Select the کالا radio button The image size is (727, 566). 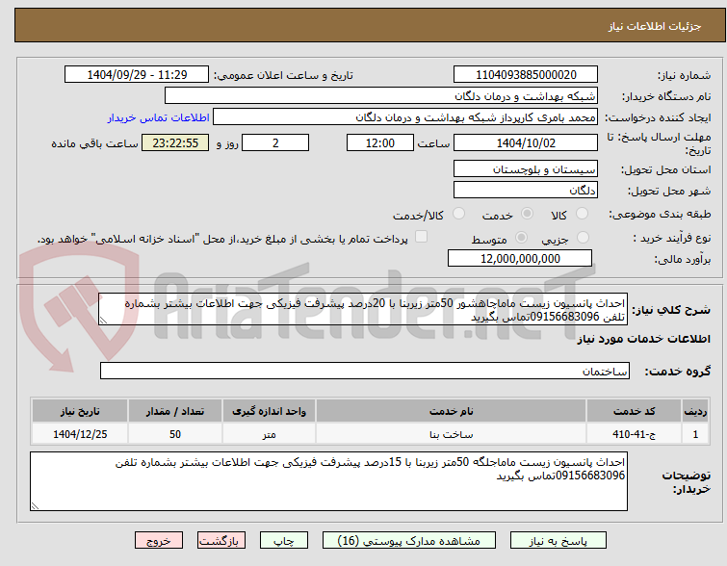[x=582, y=214]
